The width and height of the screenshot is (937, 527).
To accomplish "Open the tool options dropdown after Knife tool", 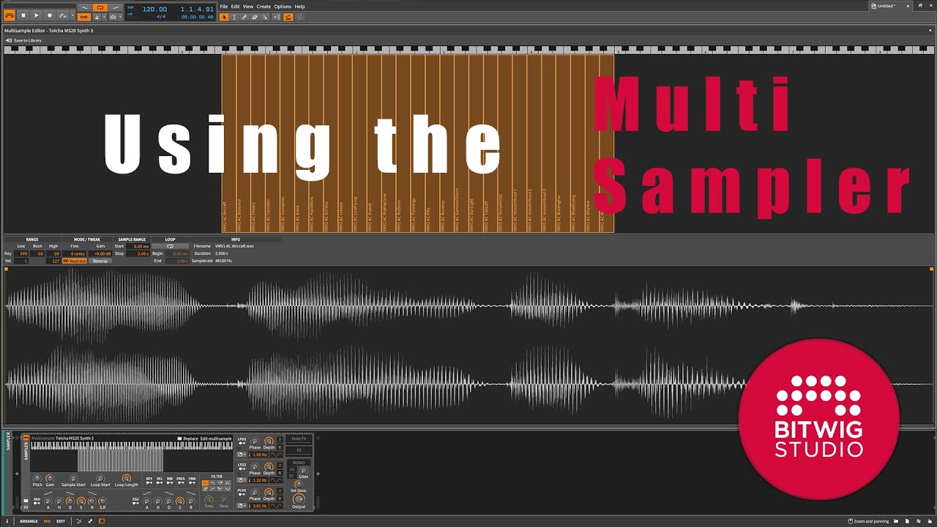I will (x=277, y=17).
